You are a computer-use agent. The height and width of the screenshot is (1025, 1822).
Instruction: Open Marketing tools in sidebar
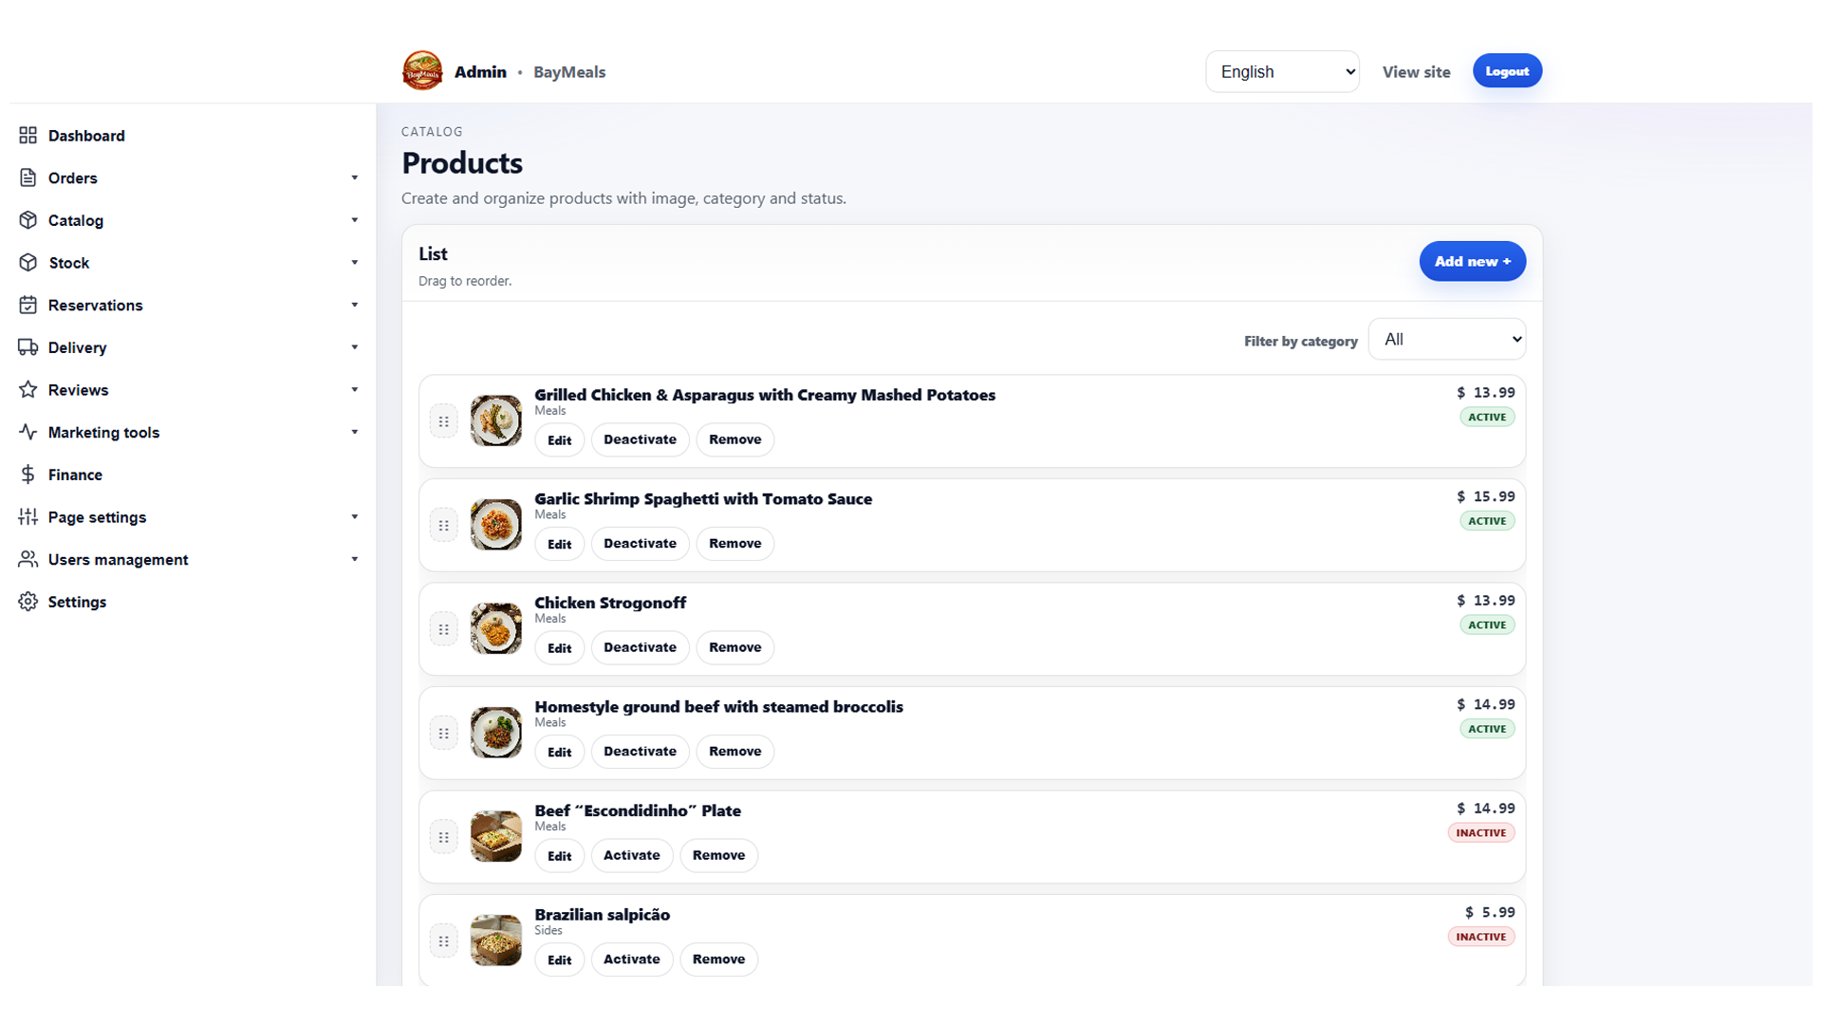[x=188, y=432]
